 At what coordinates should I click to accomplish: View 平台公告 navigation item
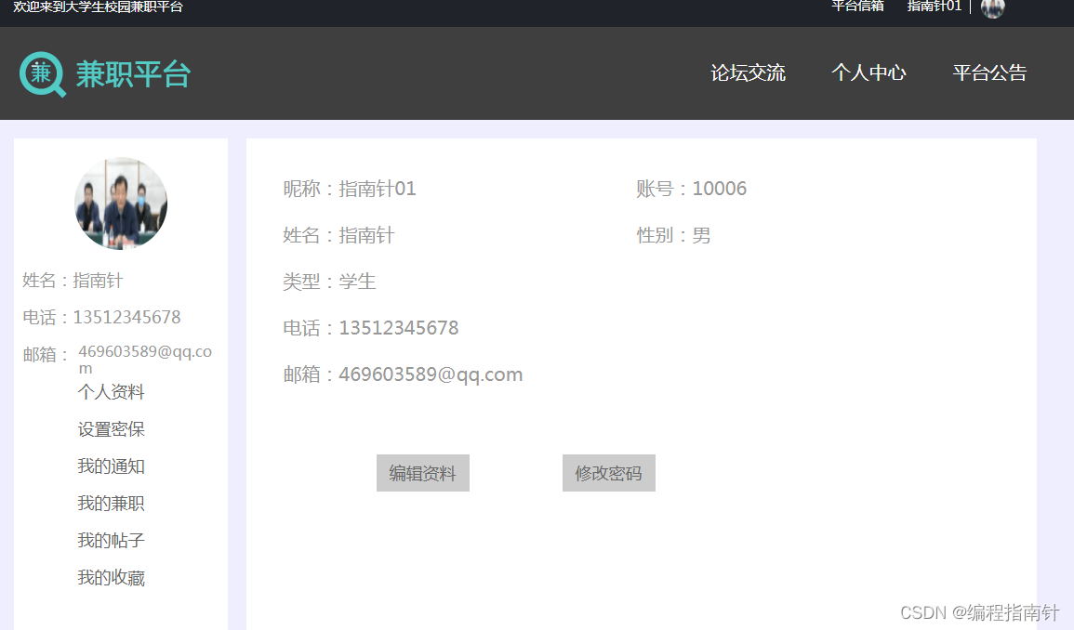point(989,72)
